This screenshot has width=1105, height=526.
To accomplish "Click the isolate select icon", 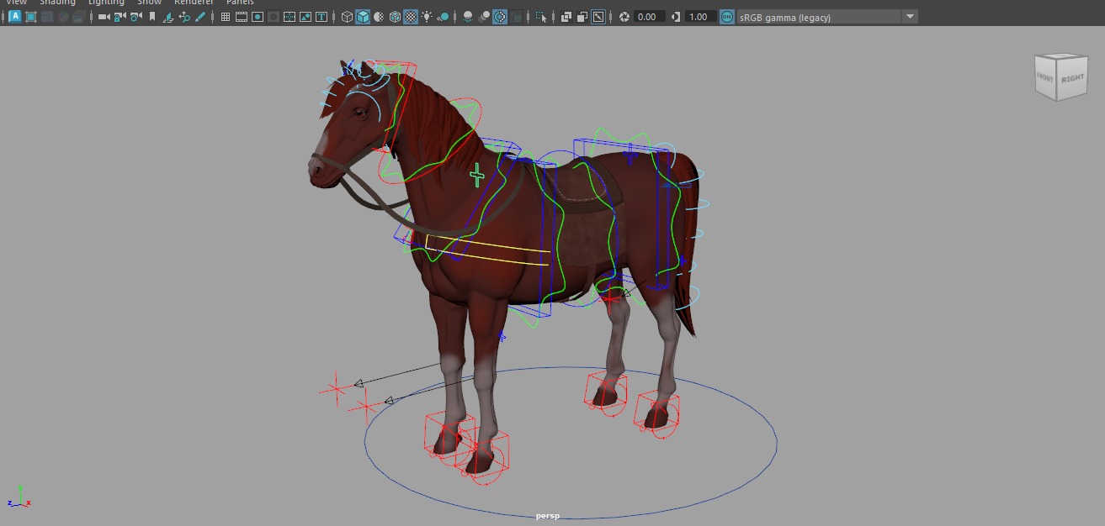I will click(541, 17).
